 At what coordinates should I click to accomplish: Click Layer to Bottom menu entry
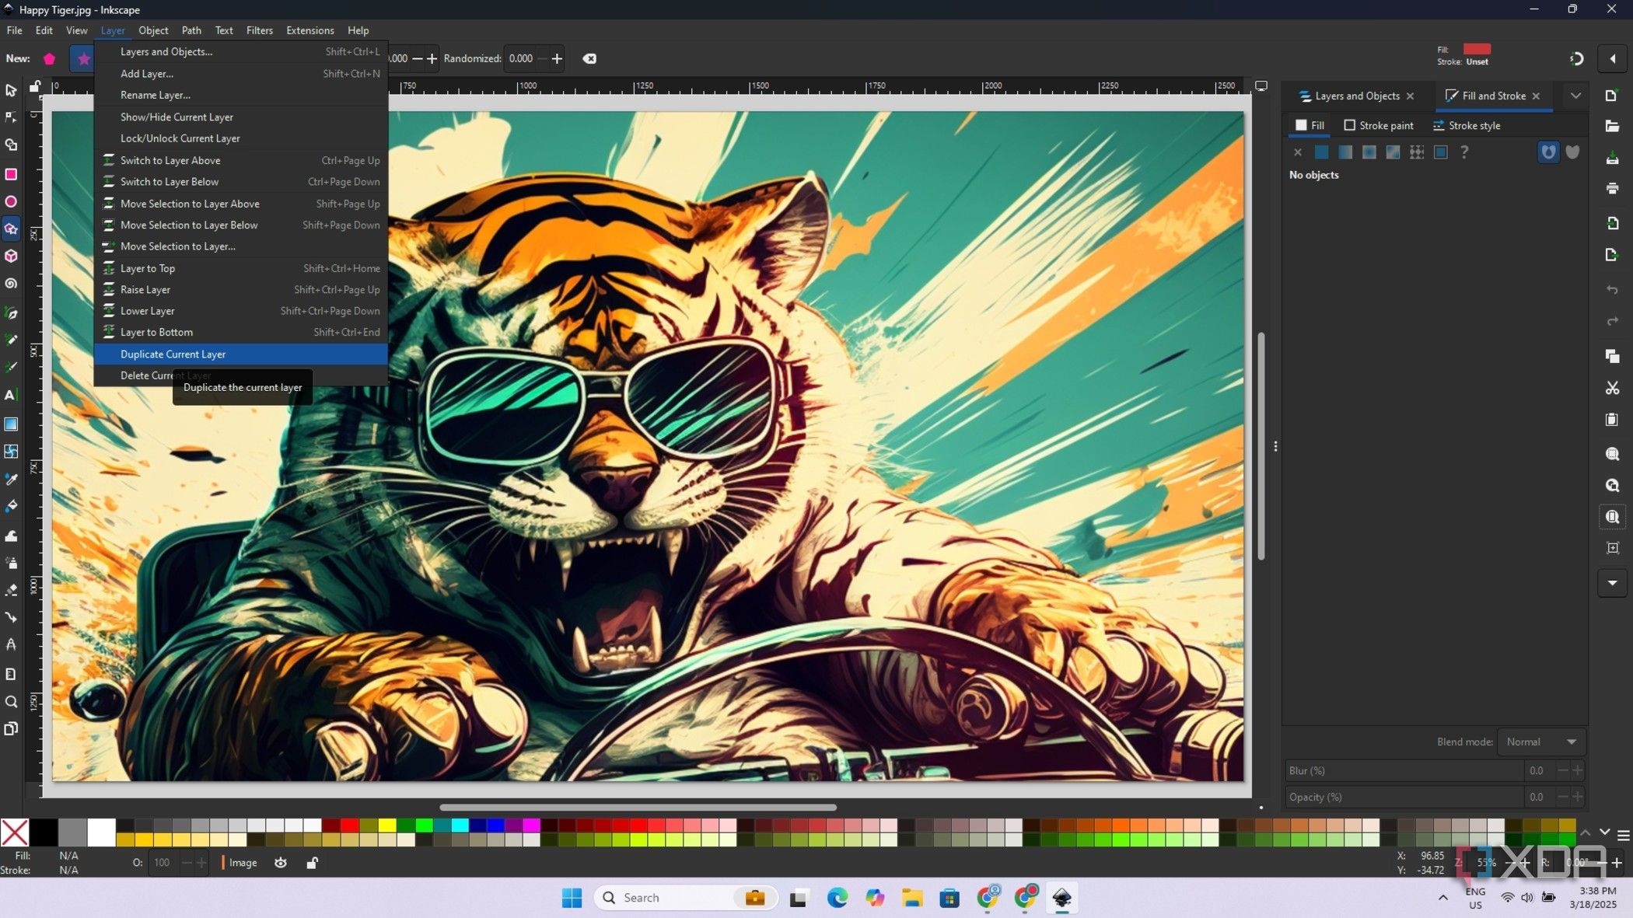(x=241, y=333)
